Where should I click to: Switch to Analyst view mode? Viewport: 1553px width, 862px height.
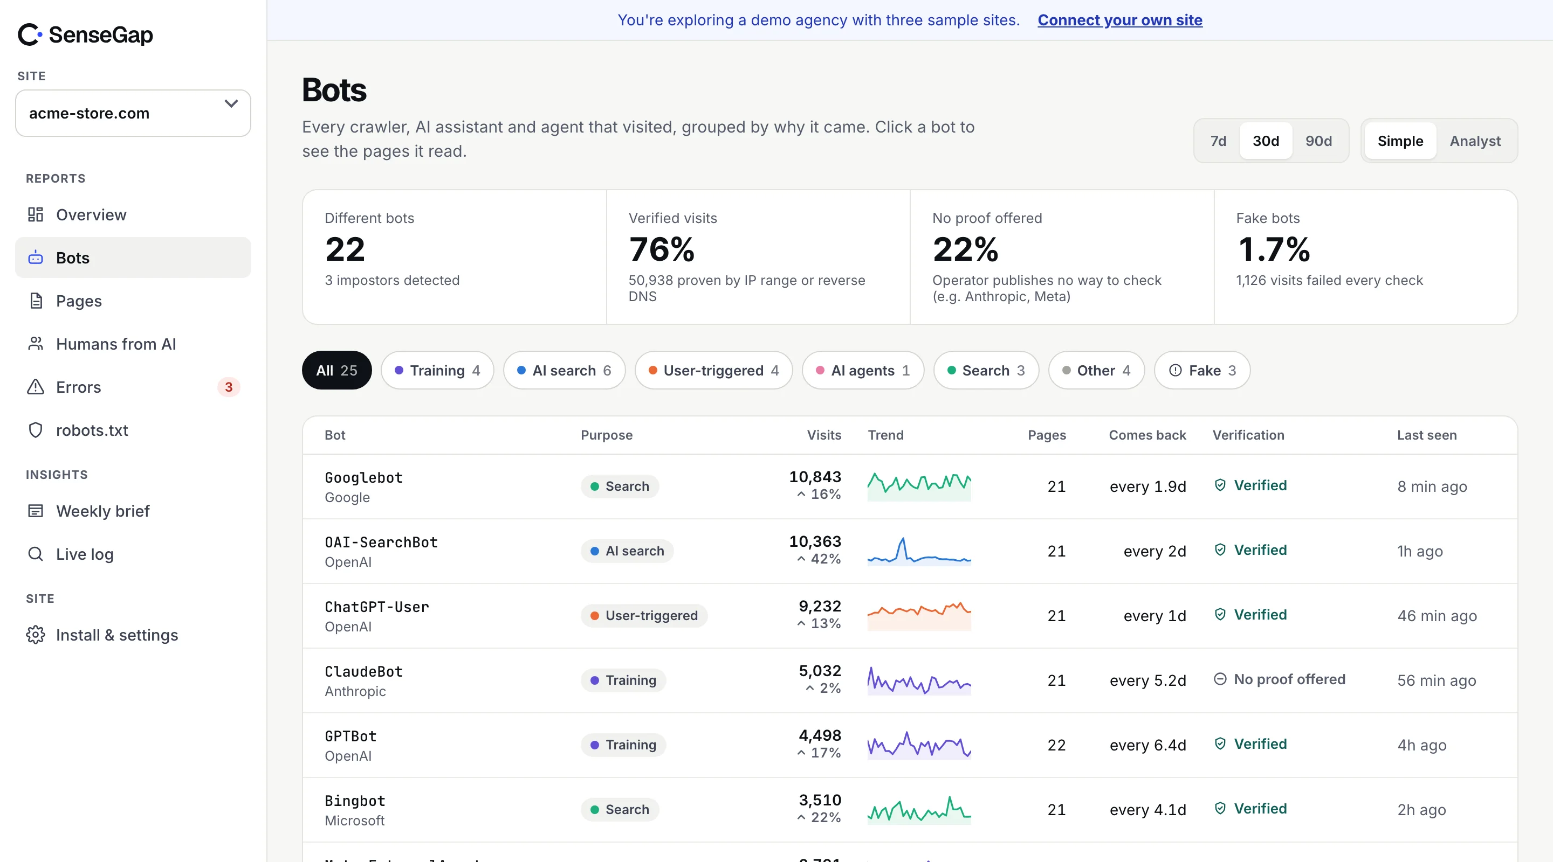click(1475, 141)
